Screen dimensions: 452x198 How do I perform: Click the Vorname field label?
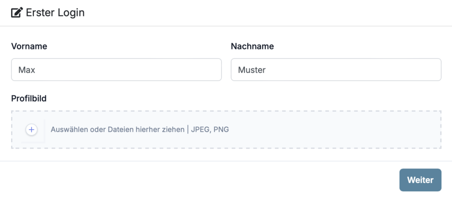29,46
